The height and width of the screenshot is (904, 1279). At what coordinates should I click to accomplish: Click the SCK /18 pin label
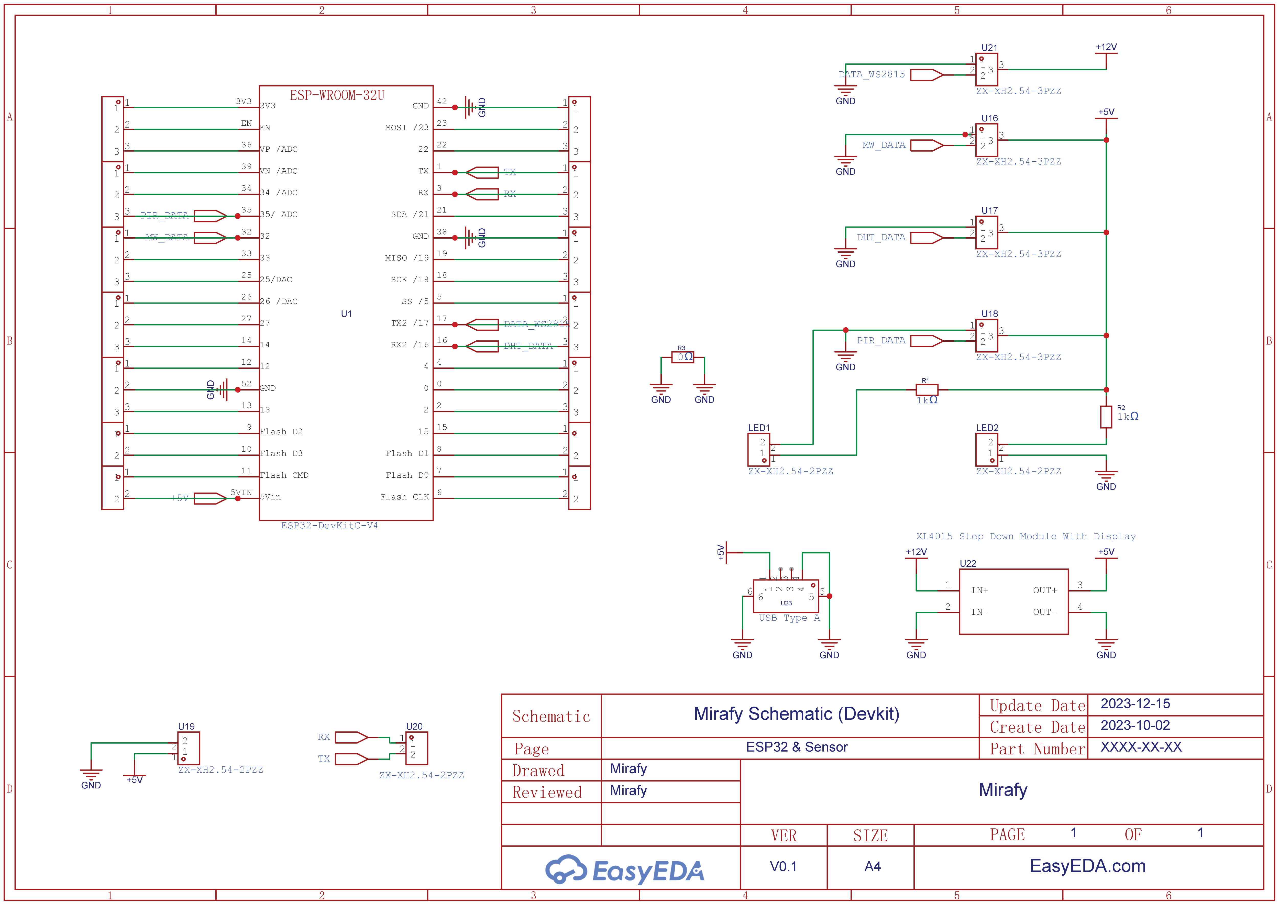point(410,280)
